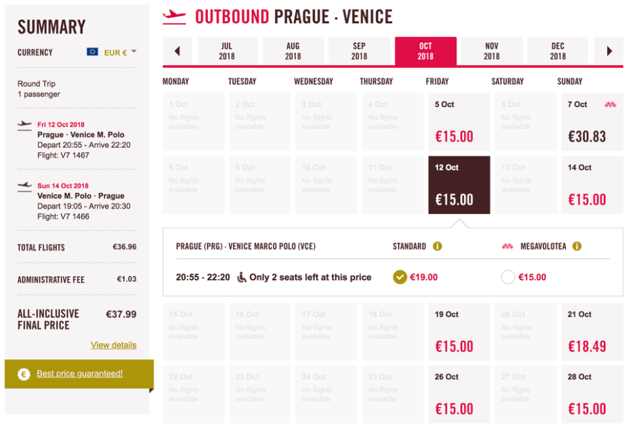Click the MegaVolotea logo on 7 Oct
This screenshot has height=427, width=627.
click(610, 104)
